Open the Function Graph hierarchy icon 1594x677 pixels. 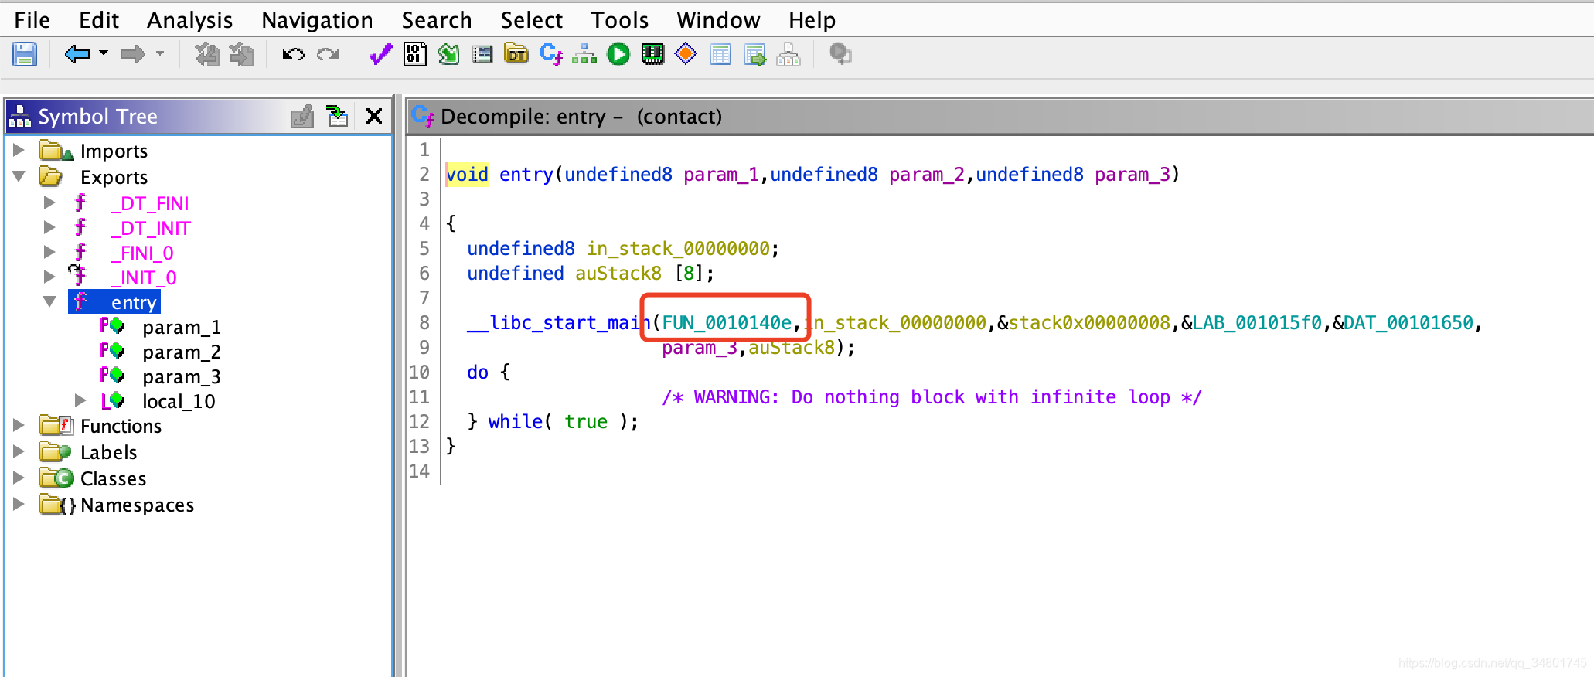click(584, 54)
